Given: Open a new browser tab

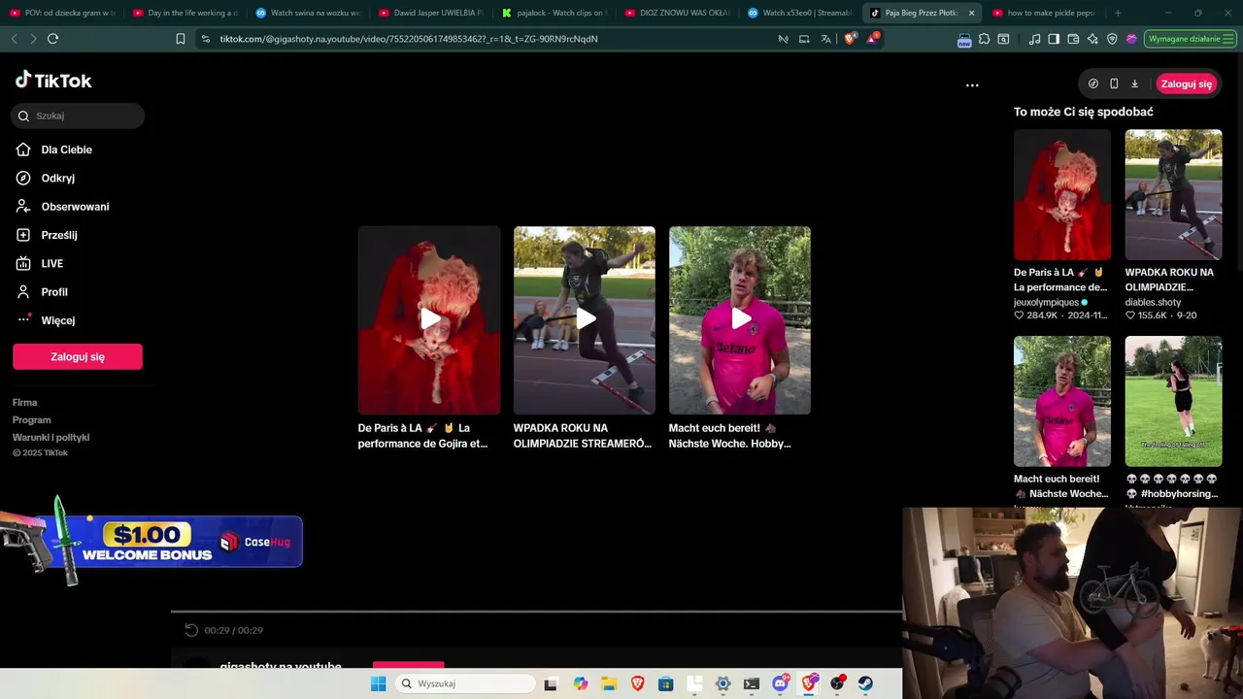Looking at the screenshot, I should [x=1118, y=13].
